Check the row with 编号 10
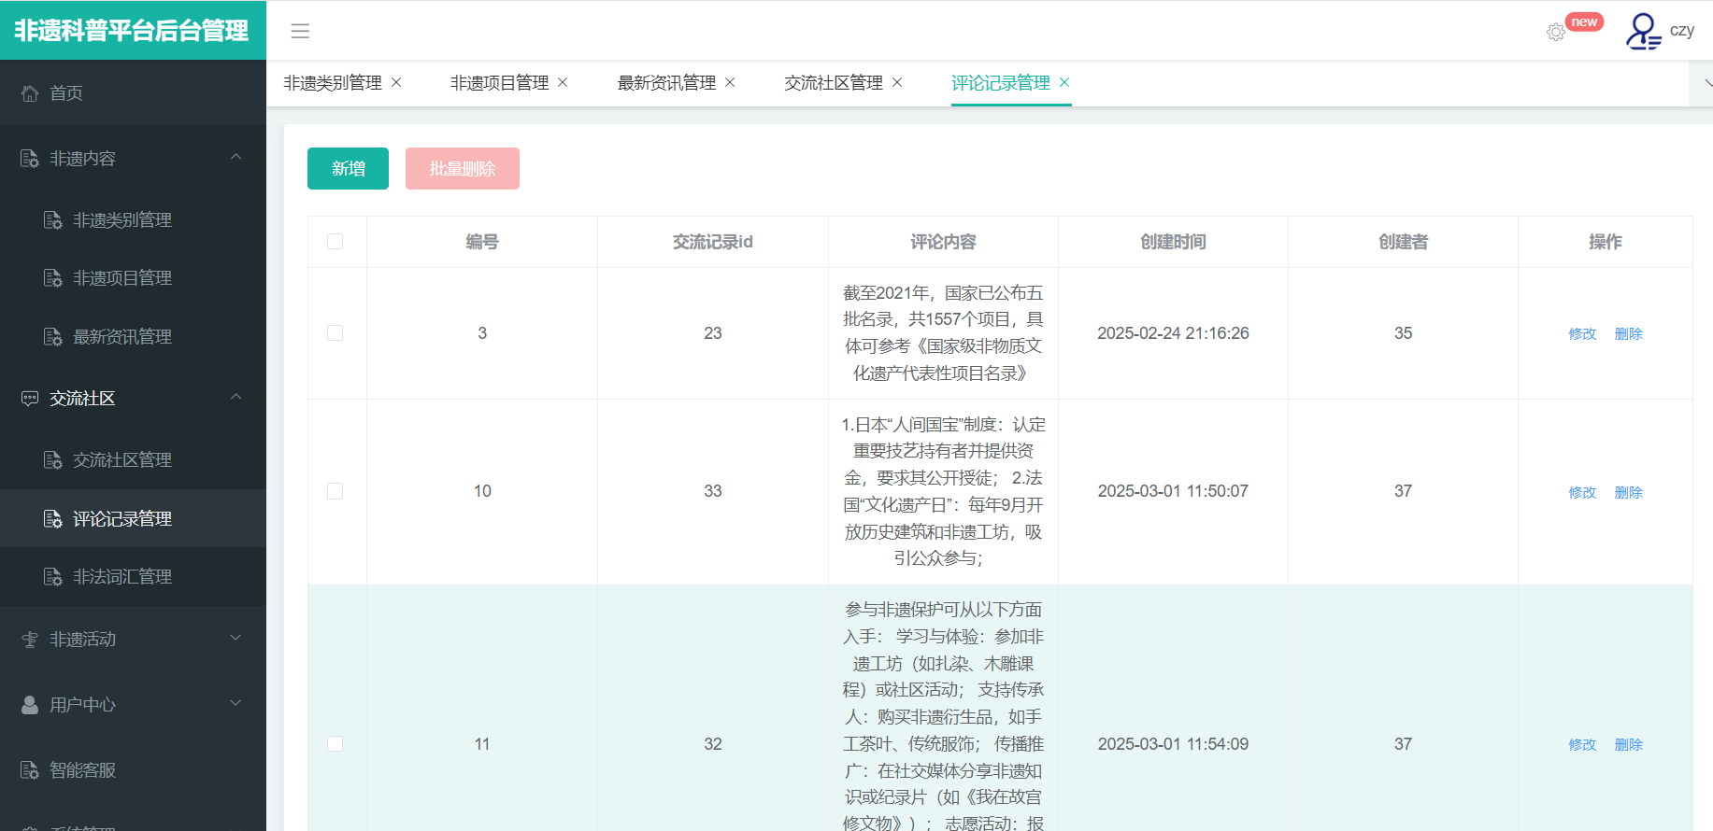The width and height of the screenshot is (1713, 831). [x=335, y=491]
